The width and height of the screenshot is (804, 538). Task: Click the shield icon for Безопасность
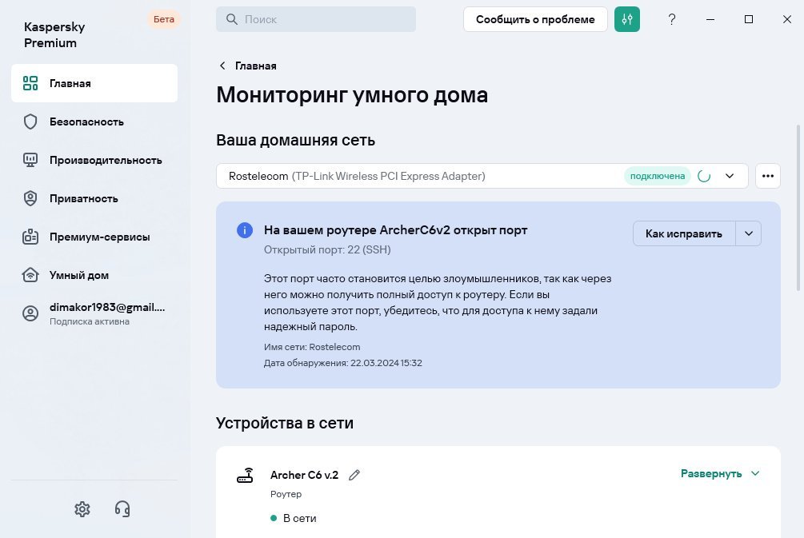pyautogui.click(x=30, y=122)
